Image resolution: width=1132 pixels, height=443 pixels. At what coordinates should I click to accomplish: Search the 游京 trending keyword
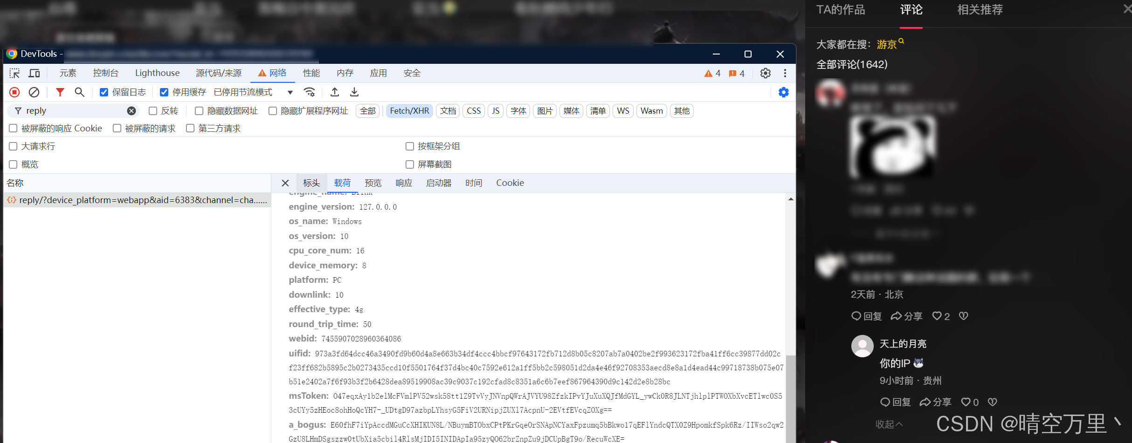click(887, 44)
